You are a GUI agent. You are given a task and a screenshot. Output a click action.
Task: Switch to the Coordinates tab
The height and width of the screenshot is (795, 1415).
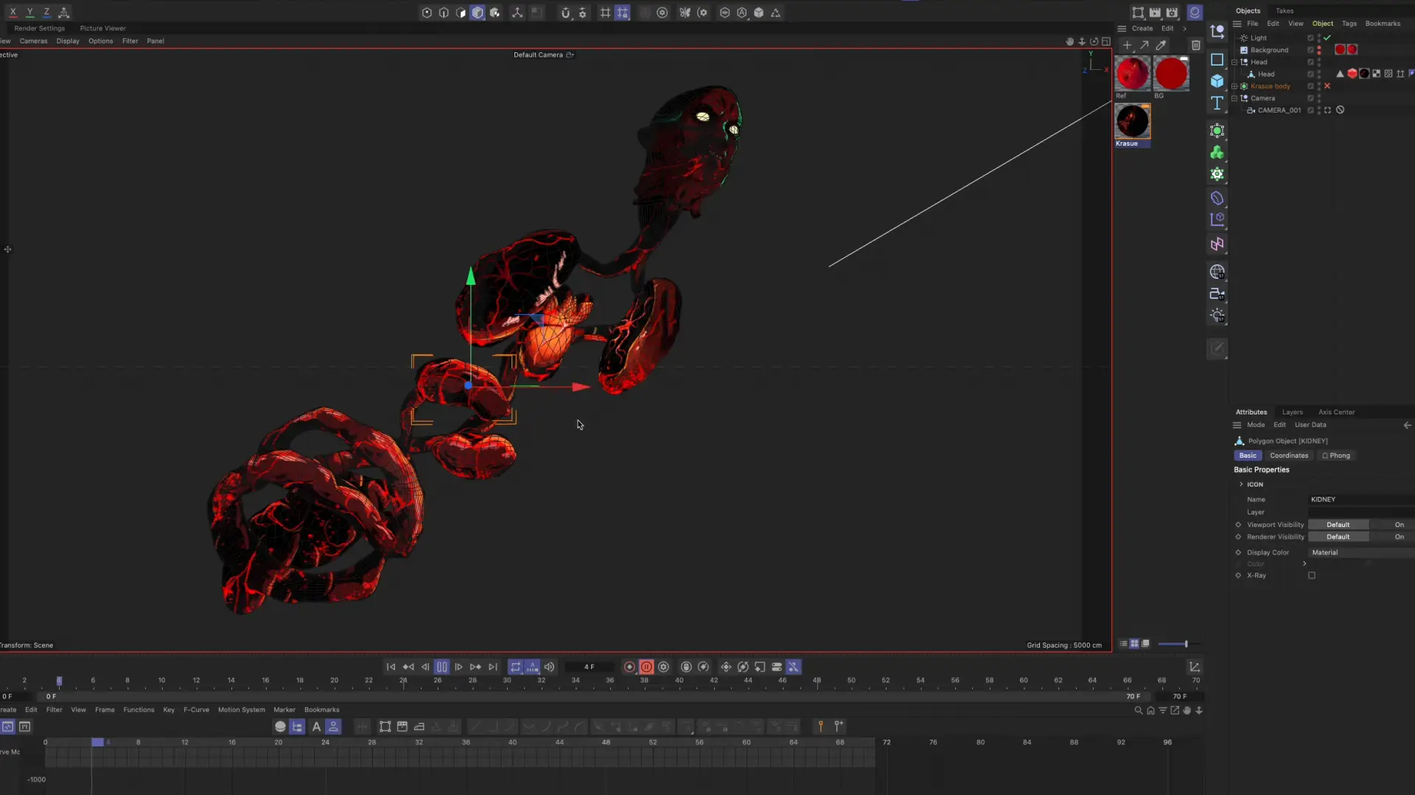(x=1289, y=456)
